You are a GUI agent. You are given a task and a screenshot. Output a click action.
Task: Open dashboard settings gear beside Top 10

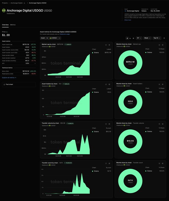[164, 38]
